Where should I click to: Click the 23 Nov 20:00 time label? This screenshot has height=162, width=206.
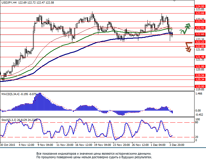[x=121, y=145]
